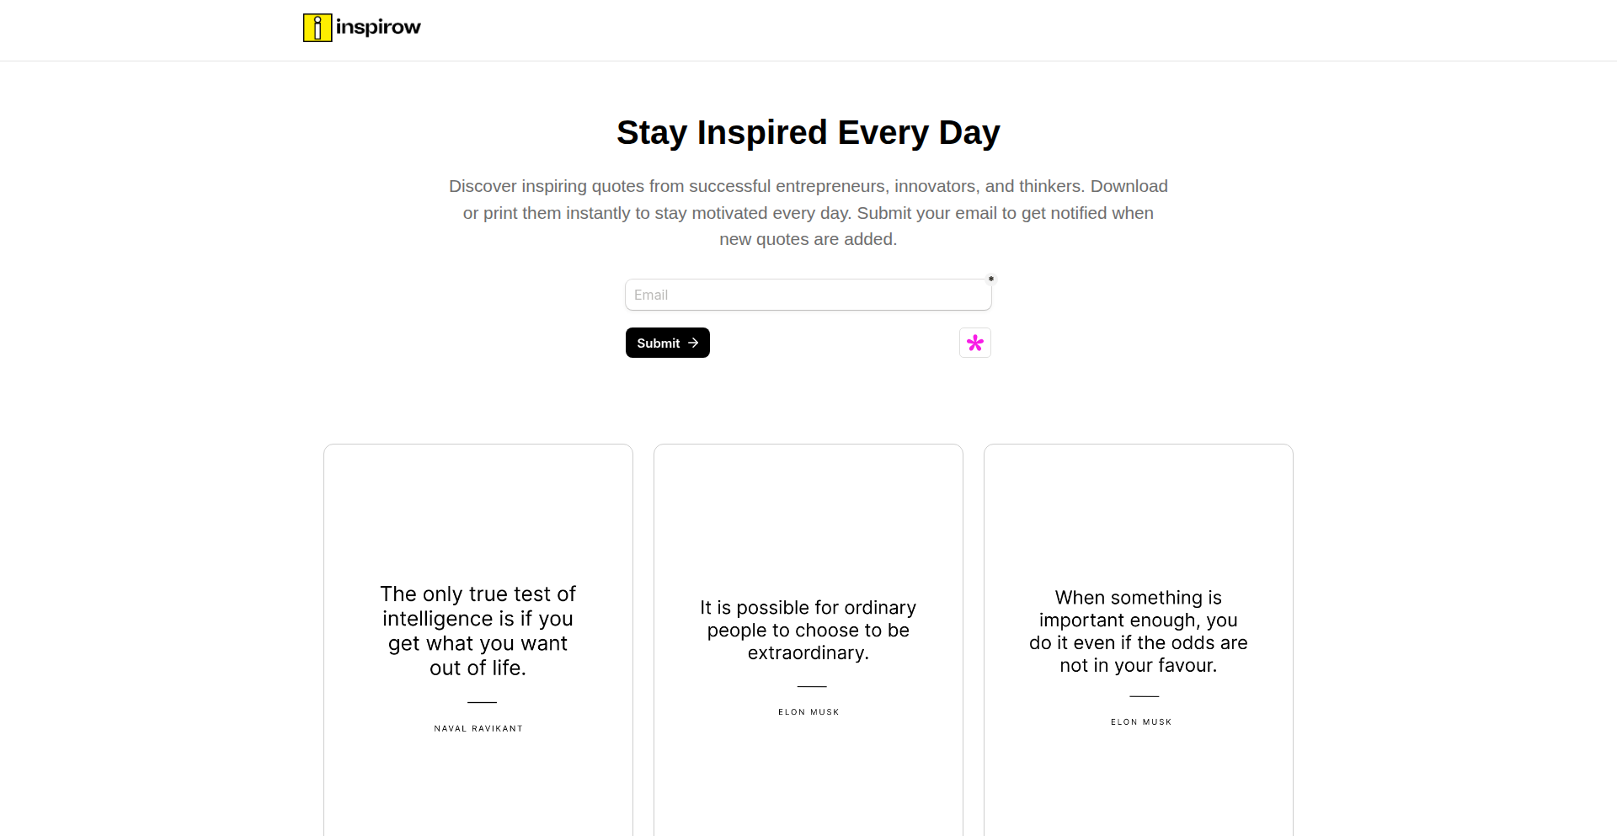Screen dimensions: 1617x836
Task: Open the Naval Ravikant quote card
Action: 478,640
